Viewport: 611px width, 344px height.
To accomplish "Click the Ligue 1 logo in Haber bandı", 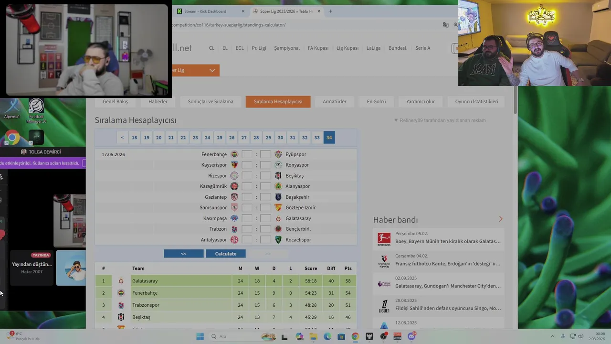I will pyautogui.click(x=384, y=306).
